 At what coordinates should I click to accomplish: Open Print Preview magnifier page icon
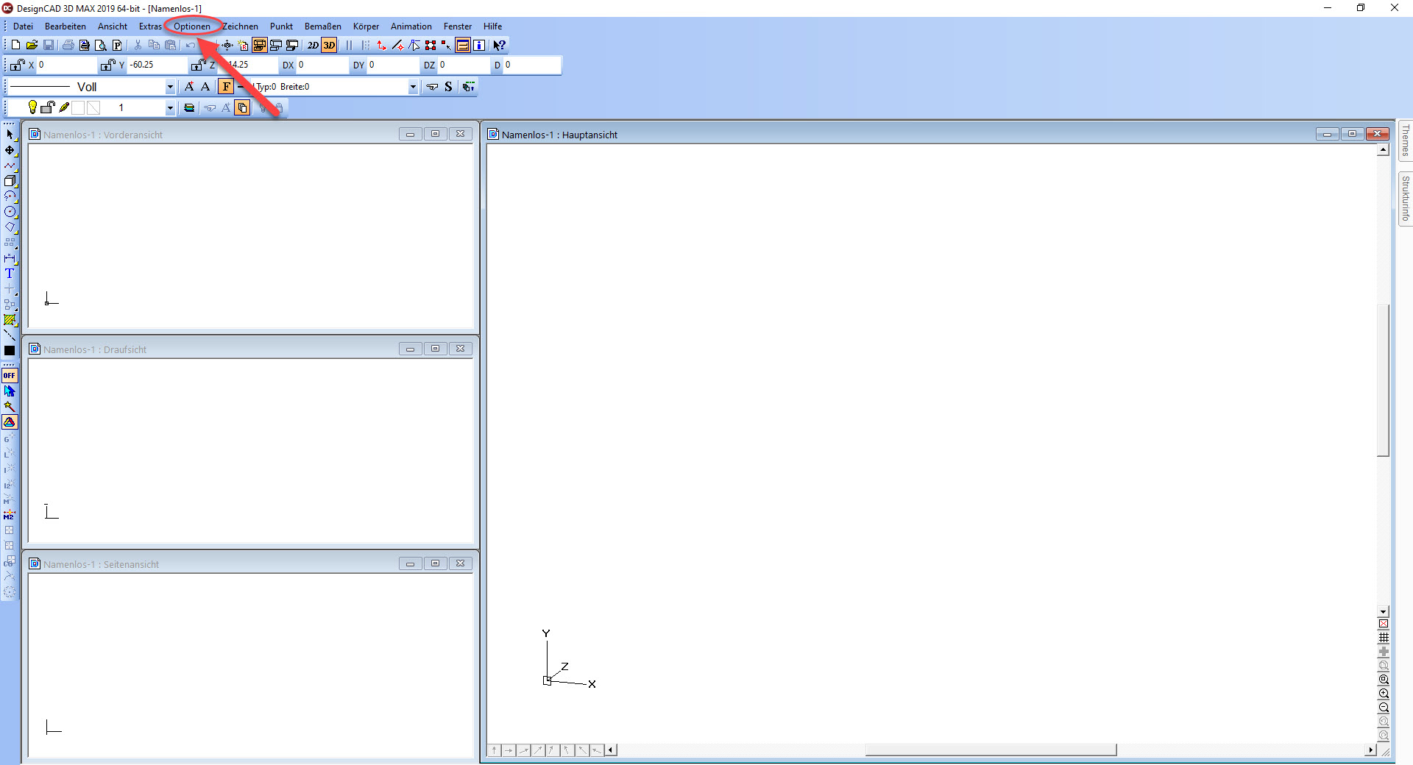(x=101, y=45)
